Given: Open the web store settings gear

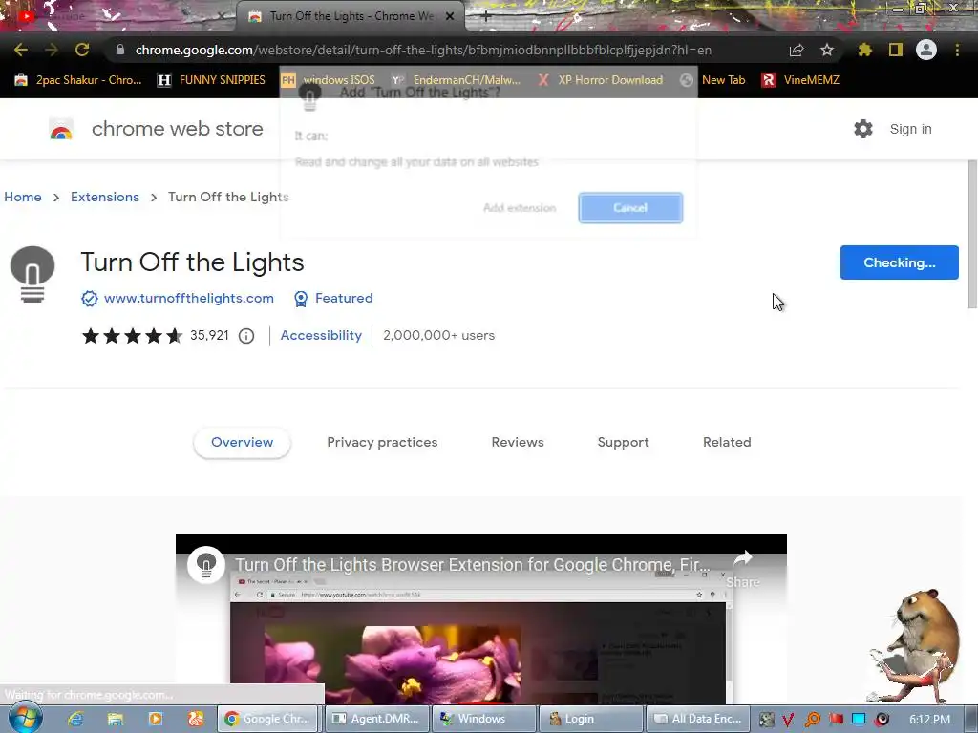Looking at the screenshot, I should (863, 129).
